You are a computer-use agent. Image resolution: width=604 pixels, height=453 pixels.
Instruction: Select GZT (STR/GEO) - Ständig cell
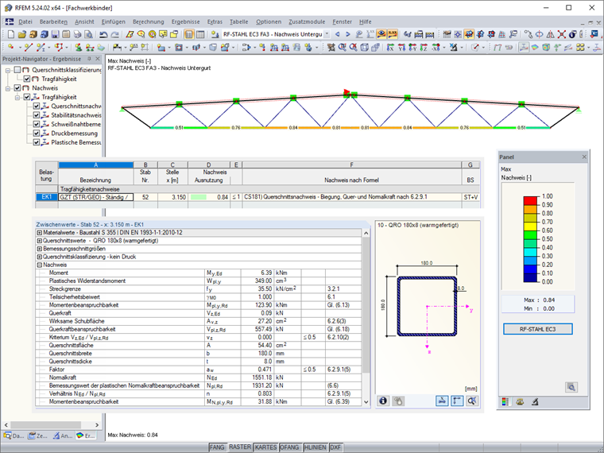95,197
